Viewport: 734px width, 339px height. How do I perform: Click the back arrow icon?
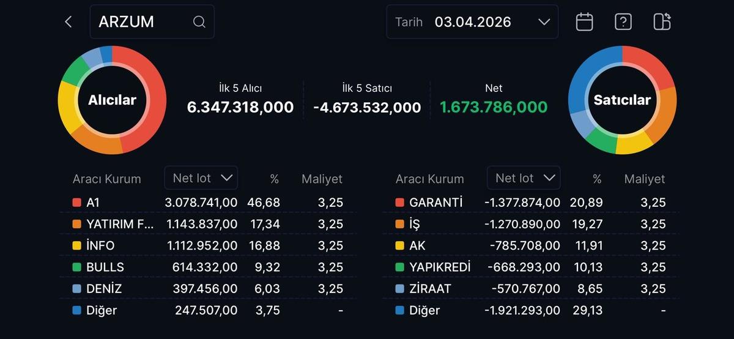(68, 22)
